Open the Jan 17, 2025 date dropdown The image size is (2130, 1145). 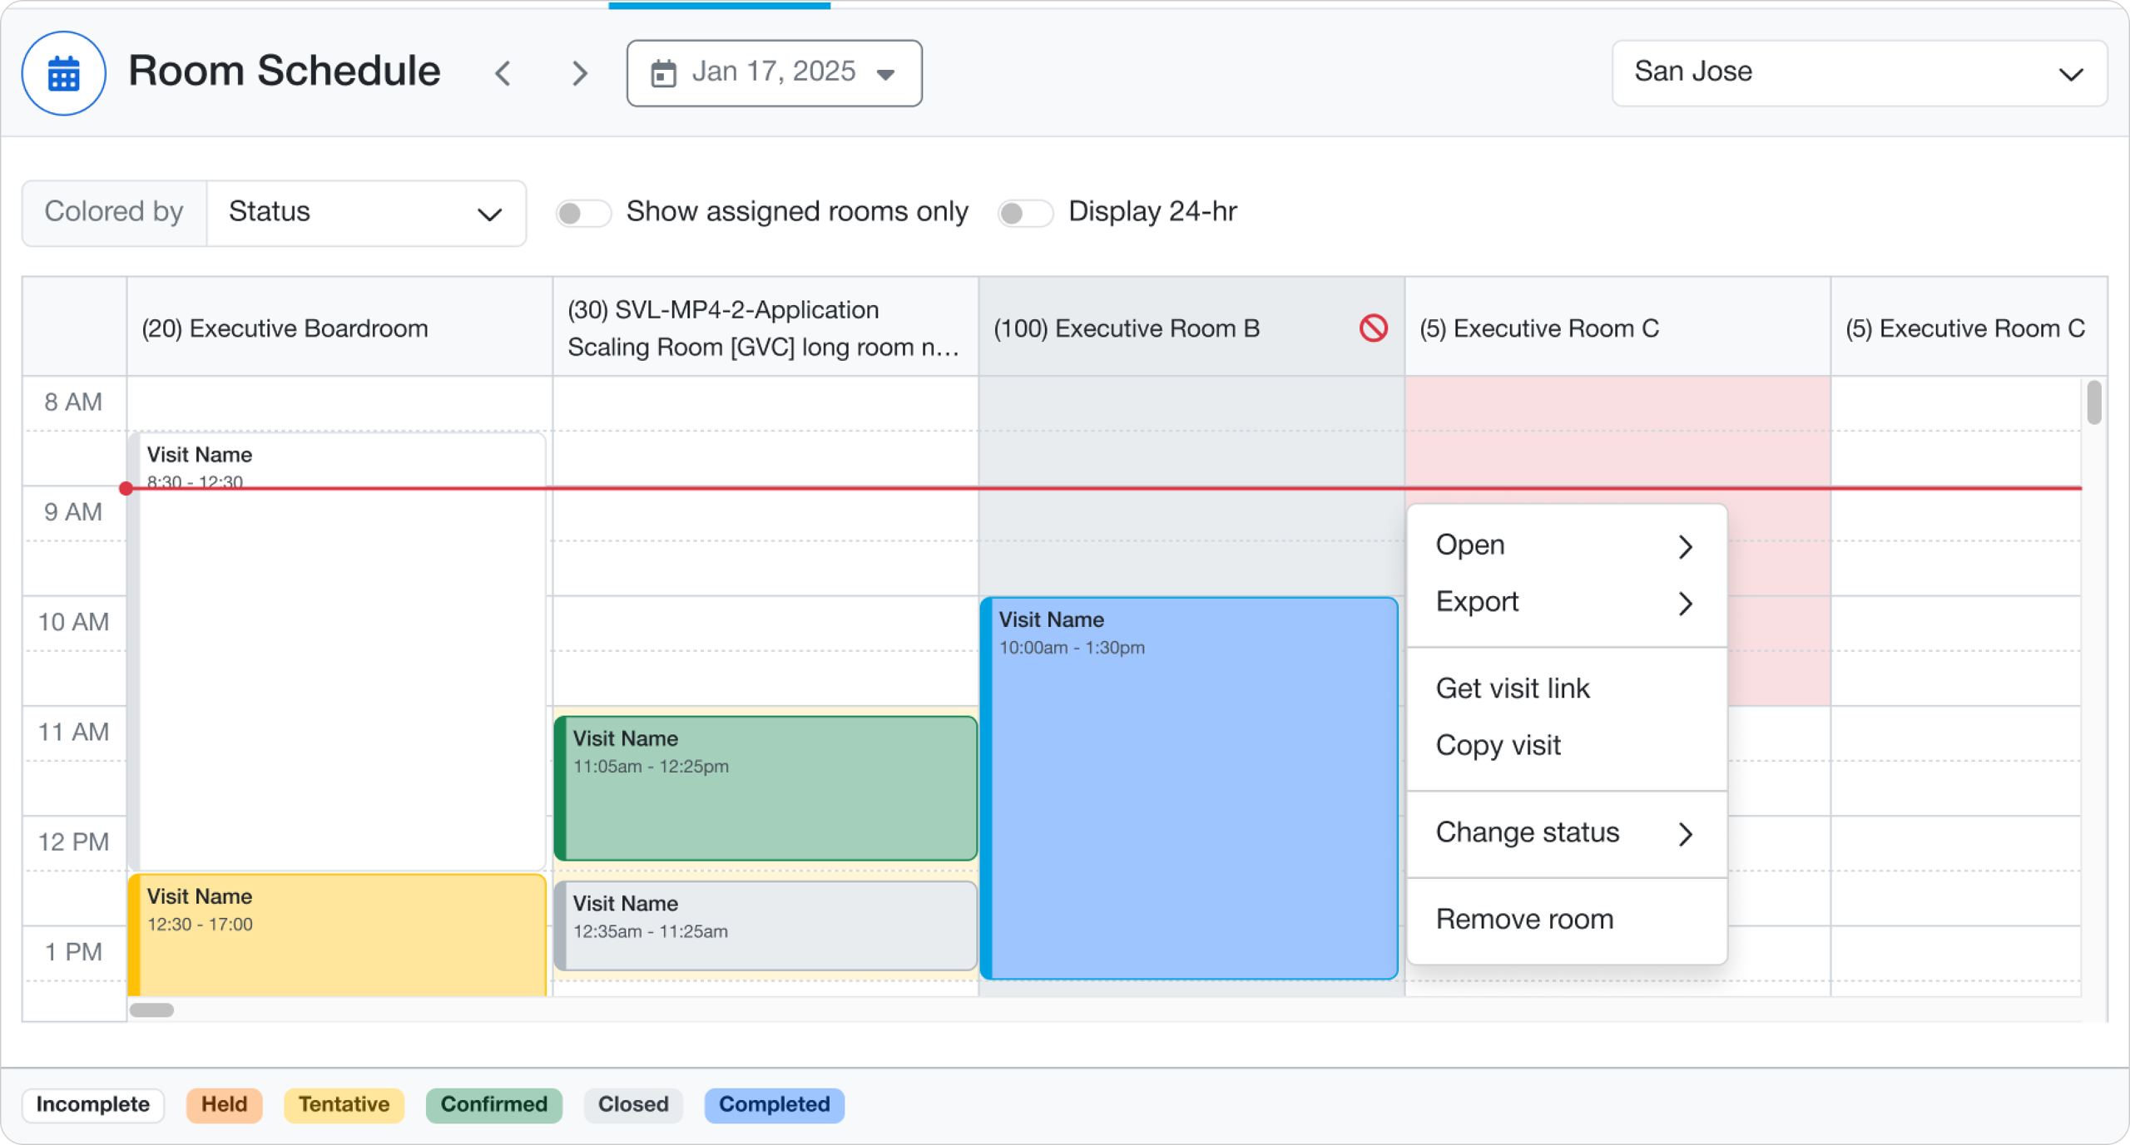click(774, 73)
